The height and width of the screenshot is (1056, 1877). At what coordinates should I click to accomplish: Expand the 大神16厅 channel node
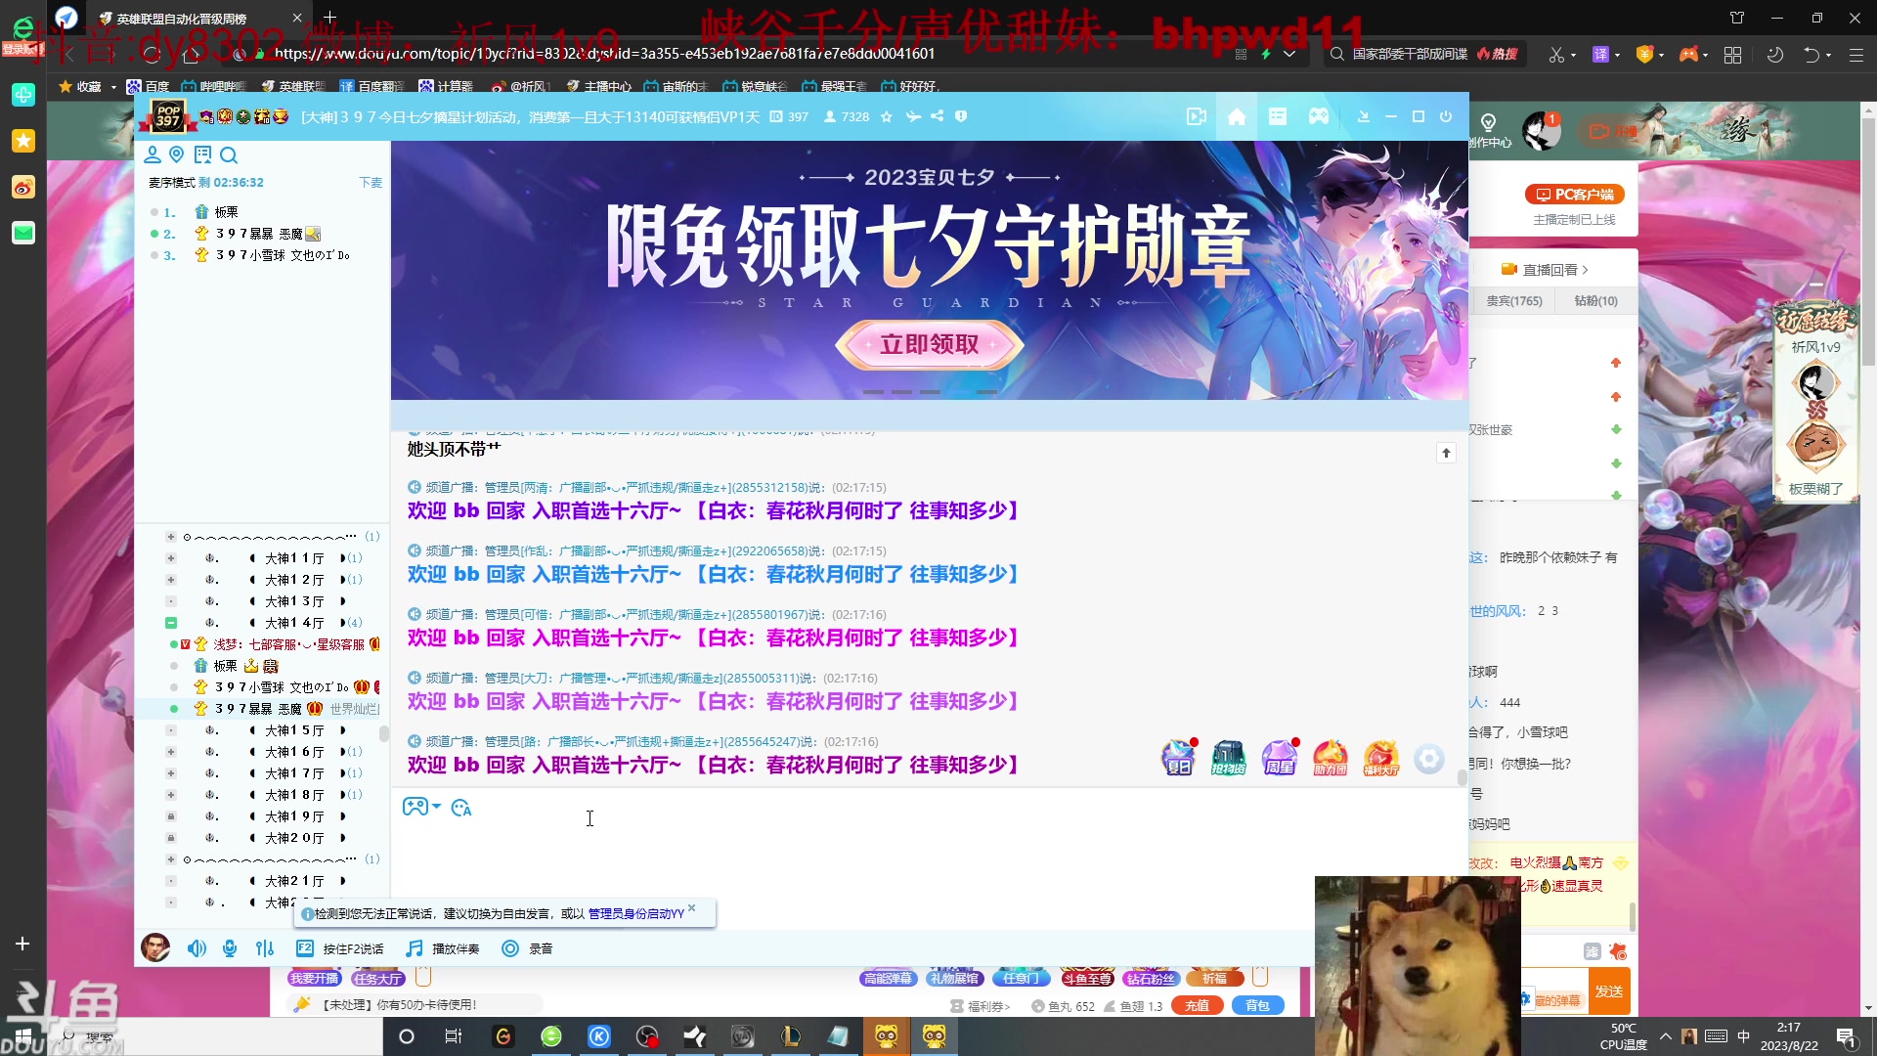171,752
